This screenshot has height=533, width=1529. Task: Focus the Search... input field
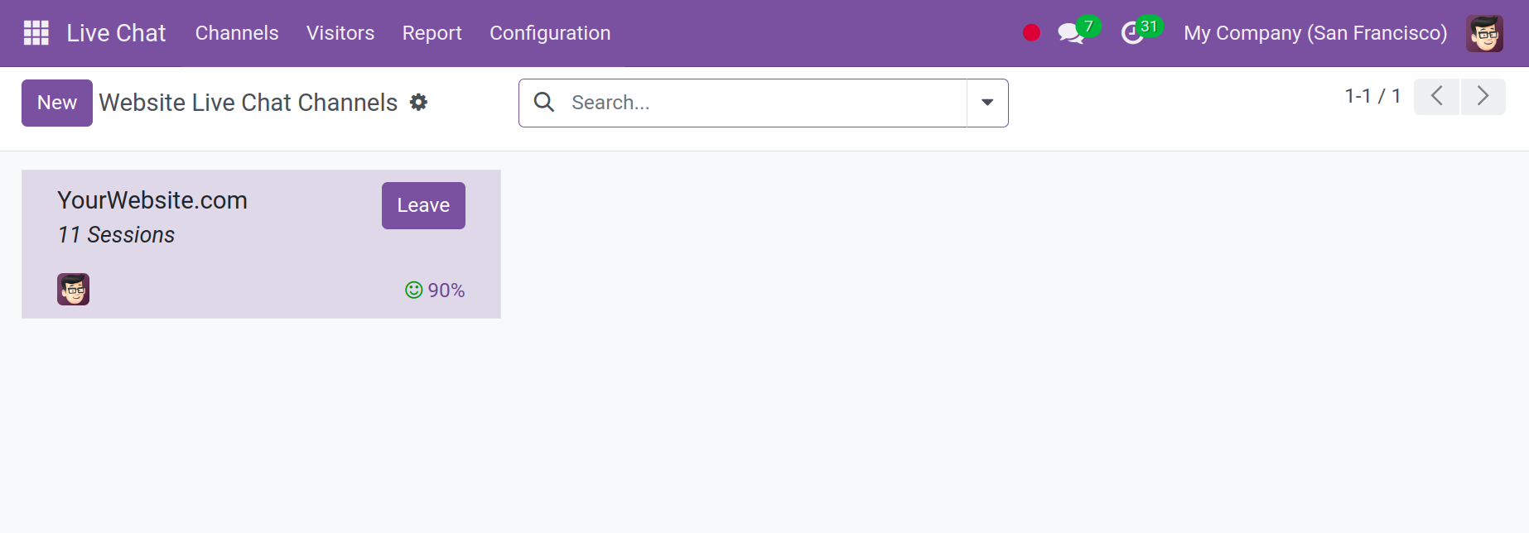[766, 103]
